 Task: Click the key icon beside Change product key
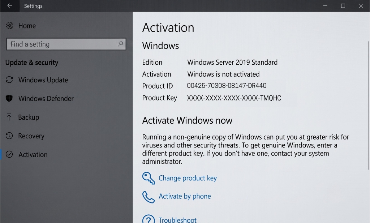149,178
